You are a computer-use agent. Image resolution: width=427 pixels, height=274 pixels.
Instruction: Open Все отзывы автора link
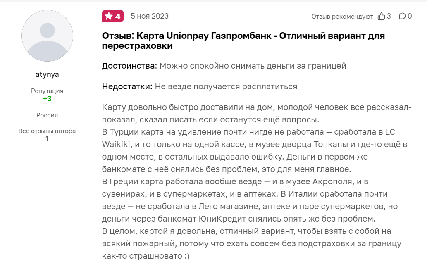pos(47,131)
